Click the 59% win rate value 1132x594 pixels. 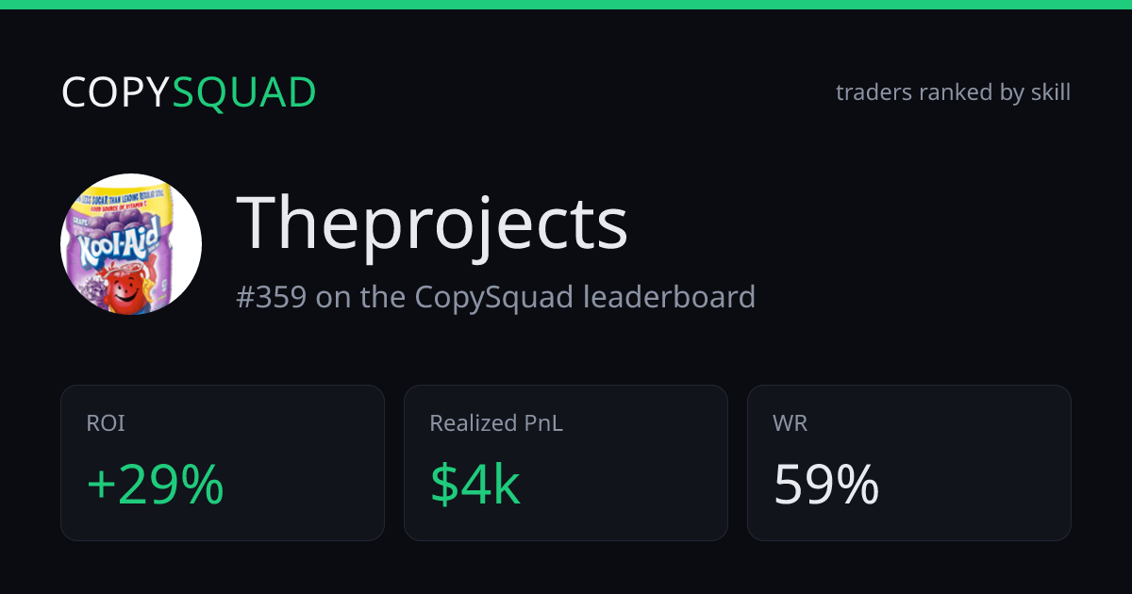[826, 486]
